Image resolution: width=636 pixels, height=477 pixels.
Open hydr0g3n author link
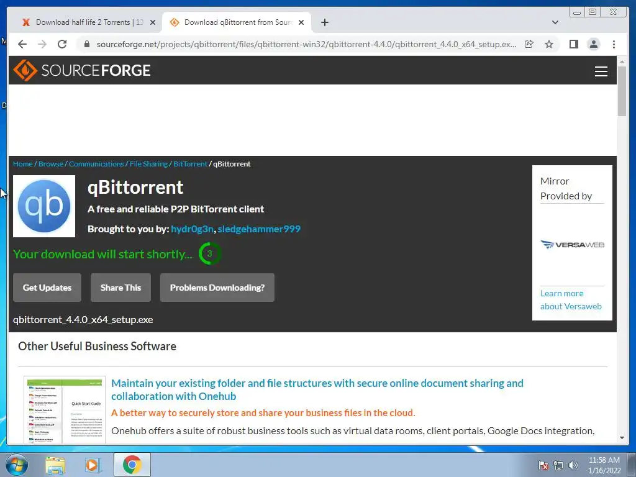pyautogui.click(x=192, y=229)
